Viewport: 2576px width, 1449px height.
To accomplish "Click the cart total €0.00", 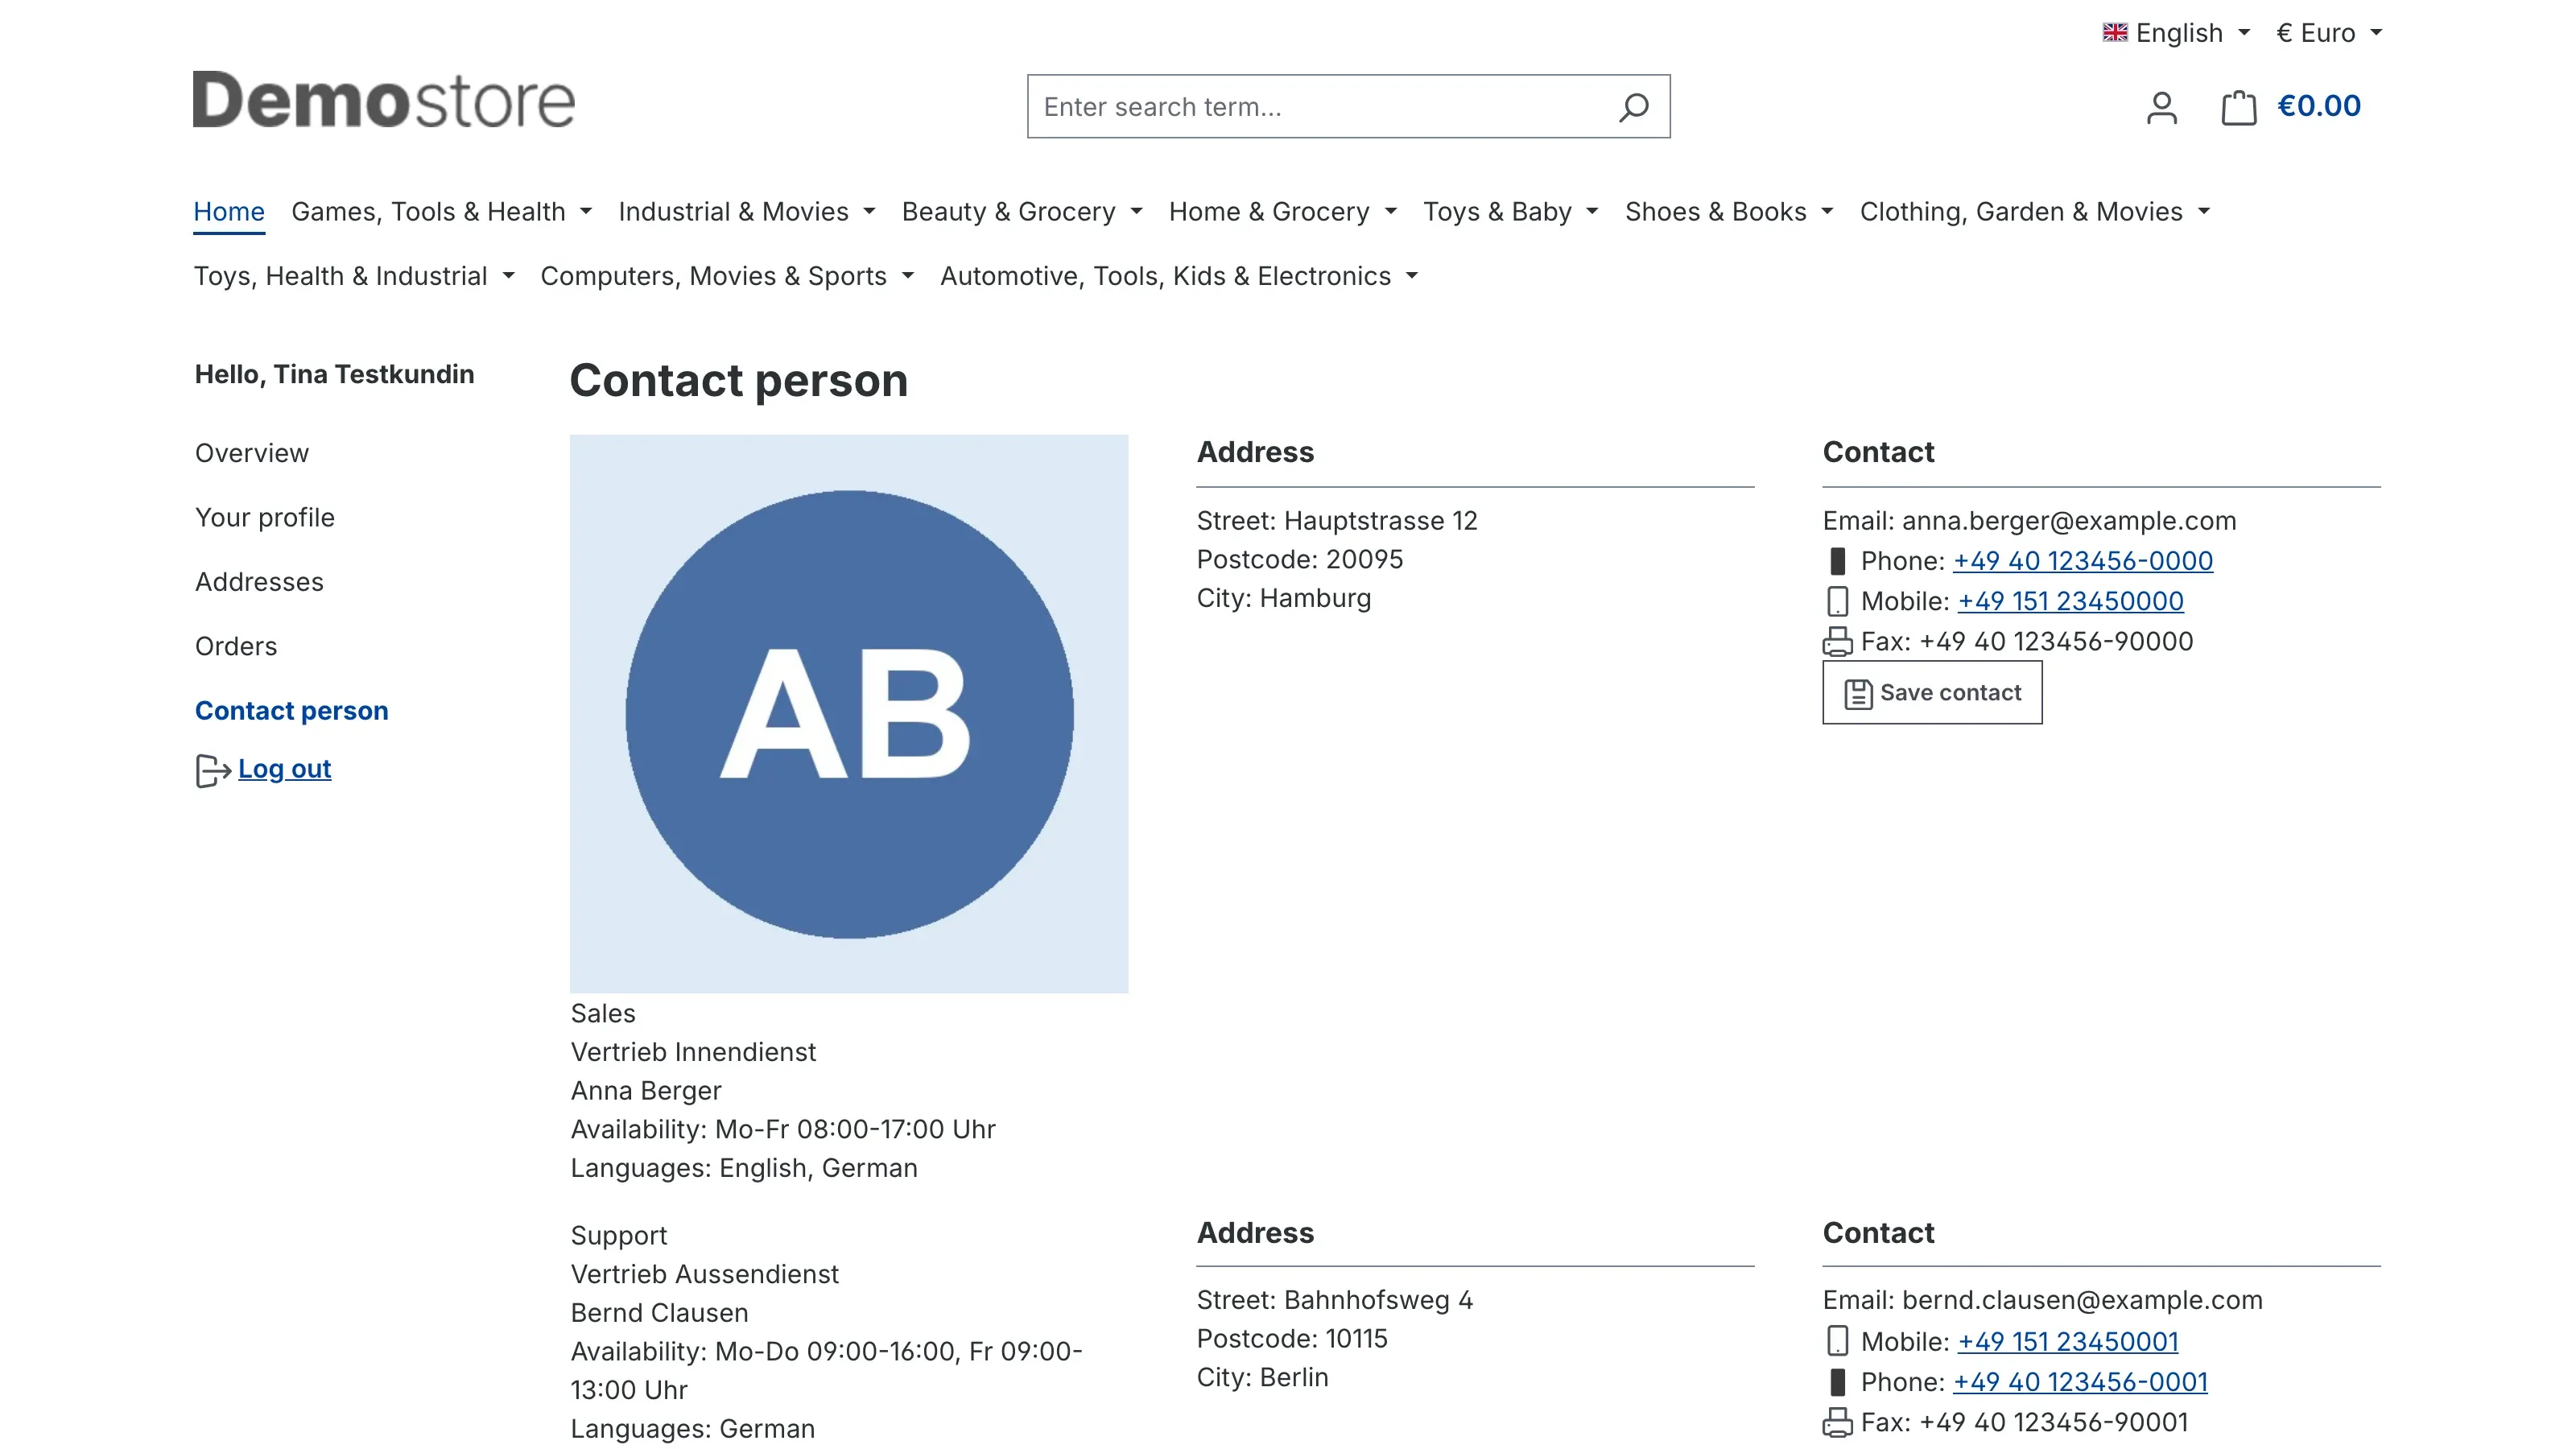I will [2319, 106].
